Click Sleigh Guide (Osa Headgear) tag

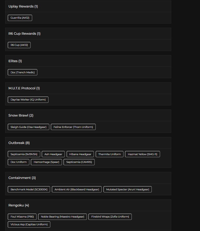pos(29,127)
